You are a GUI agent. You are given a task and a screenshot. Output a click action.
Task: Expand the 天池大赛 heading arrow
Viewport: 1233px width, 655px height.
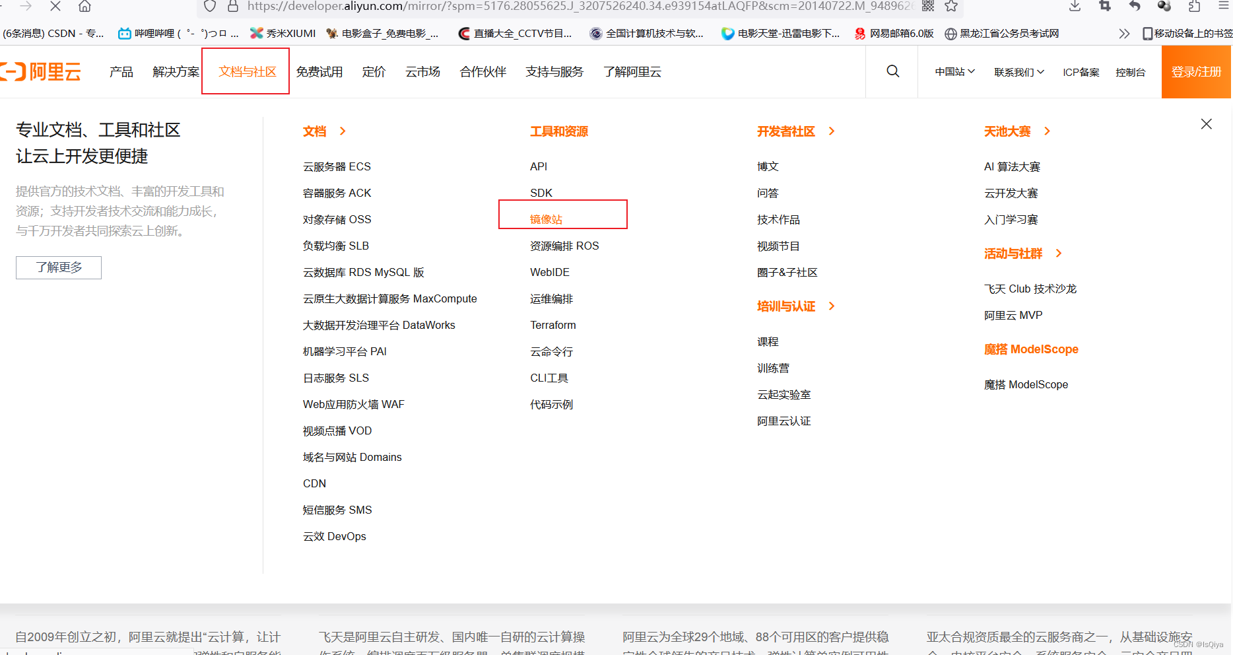(1047, 131)
